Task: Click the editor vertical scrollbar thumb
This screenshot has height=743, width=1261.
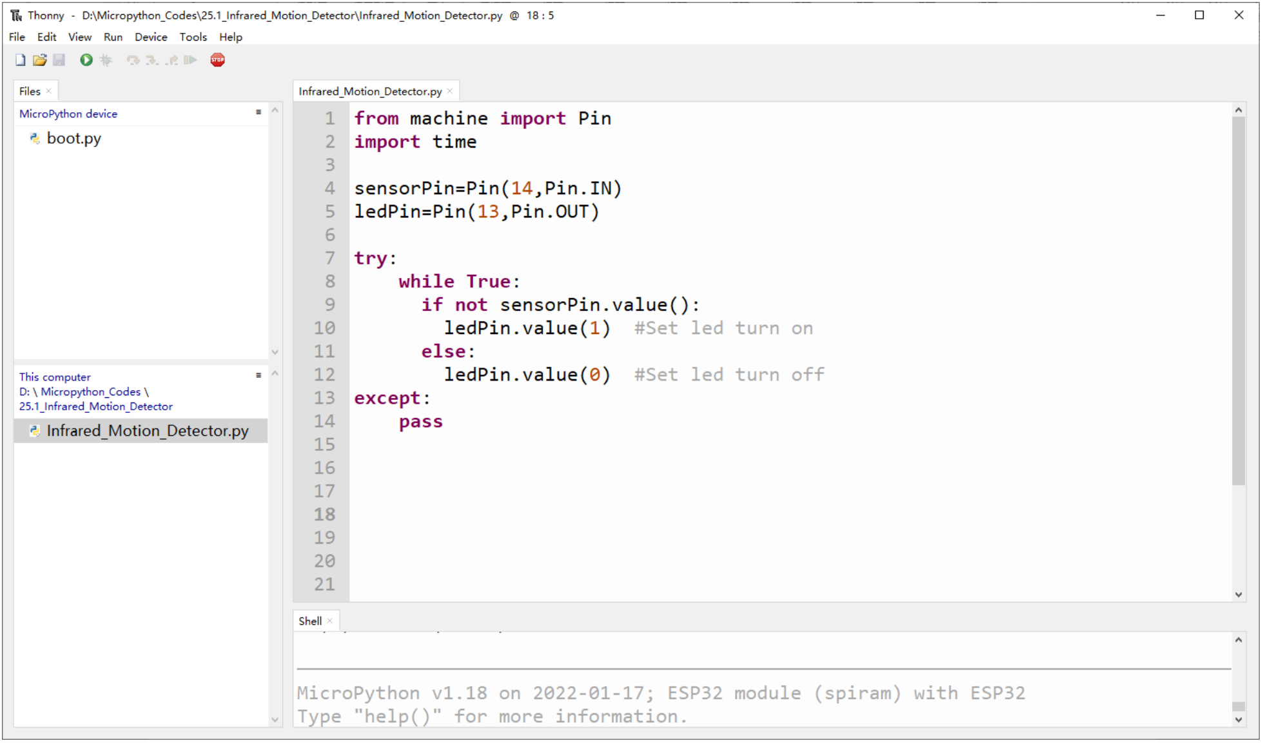Action: point(1238,301)
